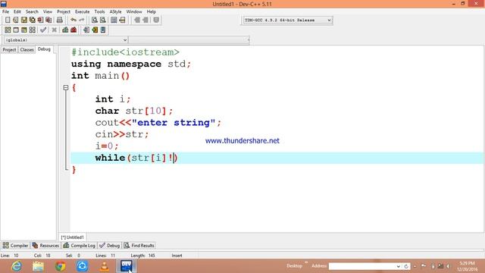Open File Explorer from the taskbar
The image size is (485, 273).
[39, 266]
